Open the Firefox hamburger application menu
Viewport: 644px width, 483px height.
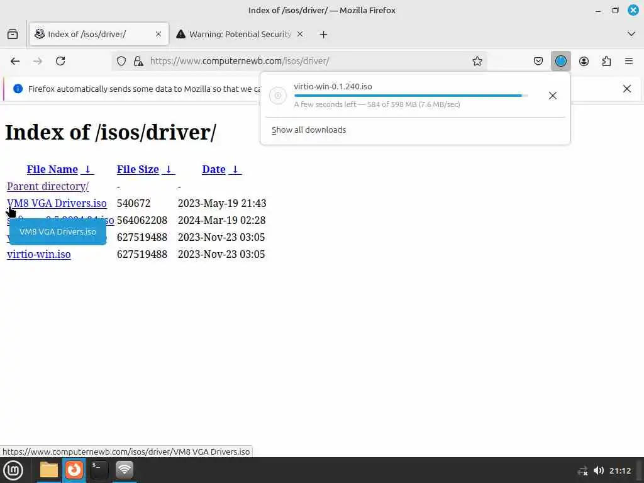coord(629,61)
